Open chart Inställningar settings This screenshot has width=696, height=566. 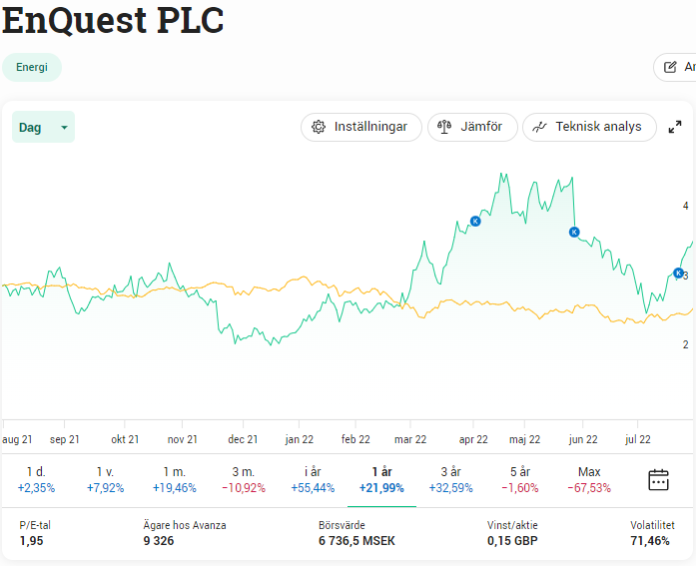(x=360, y=127)
